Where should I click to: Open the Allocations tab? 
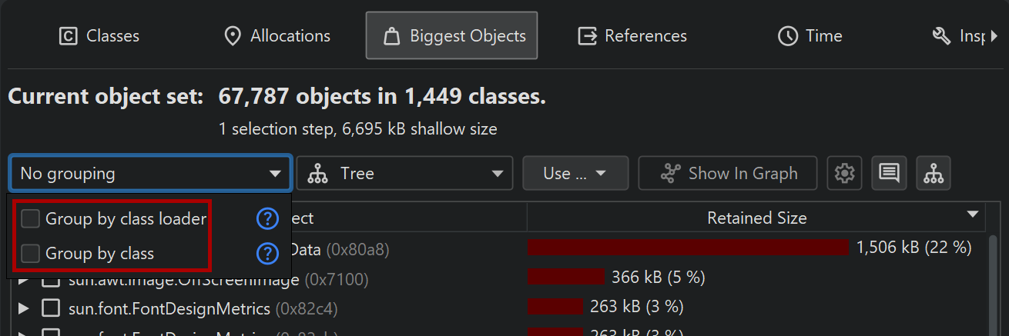[x=277, y=35]
